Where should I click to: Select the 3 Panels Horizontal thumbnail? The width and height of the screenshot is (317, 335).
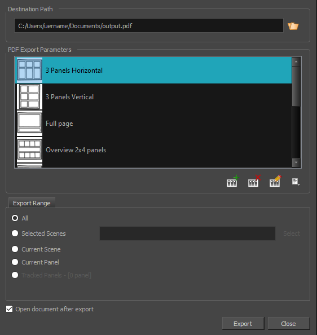29,70
